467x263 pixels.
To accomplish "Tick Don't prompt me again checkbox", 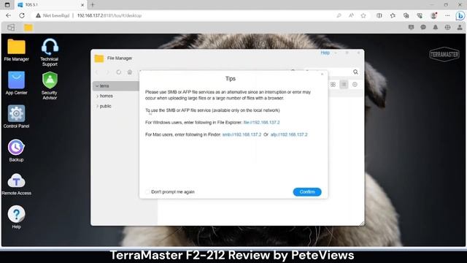I will (x=147, y=191).
